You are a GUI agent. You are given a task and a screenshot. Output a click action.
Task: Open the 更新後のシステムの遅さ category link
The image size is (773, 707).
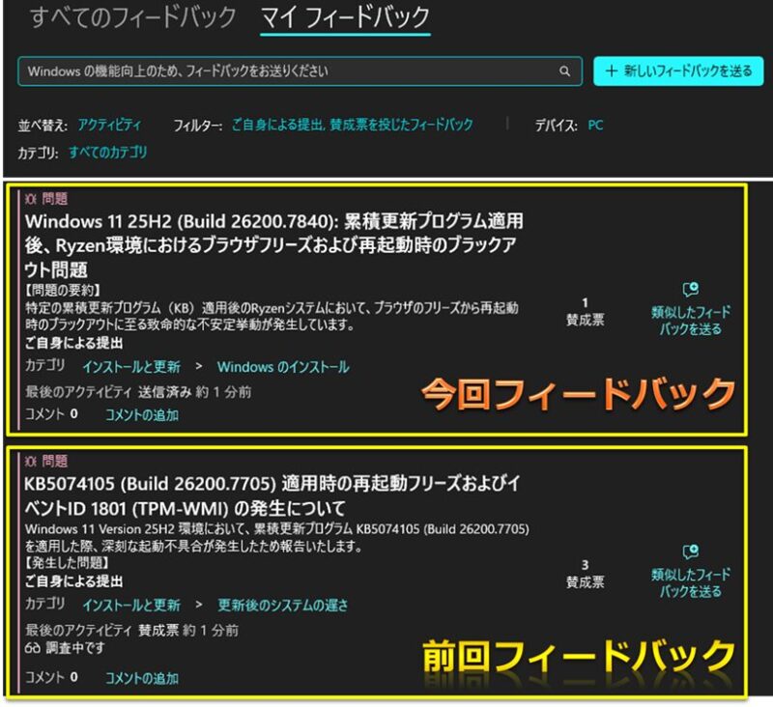point(283,606)
